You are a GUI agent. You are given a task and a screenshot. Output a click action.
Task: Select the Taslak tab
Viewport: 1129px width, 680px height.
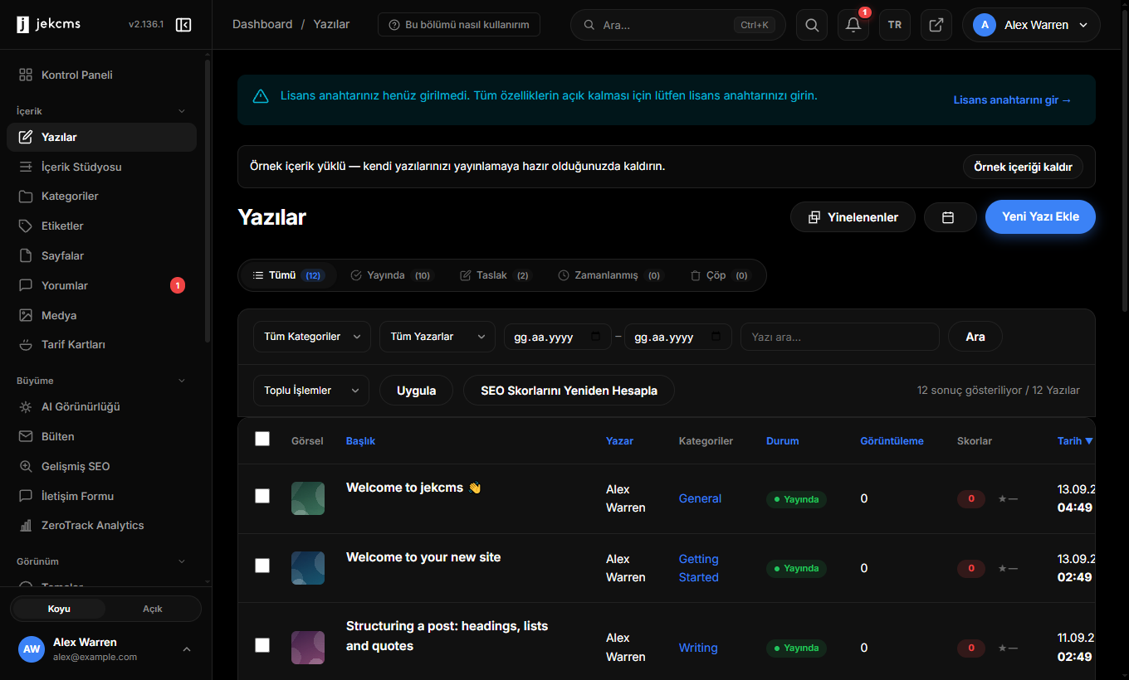(x=495, y=275)
